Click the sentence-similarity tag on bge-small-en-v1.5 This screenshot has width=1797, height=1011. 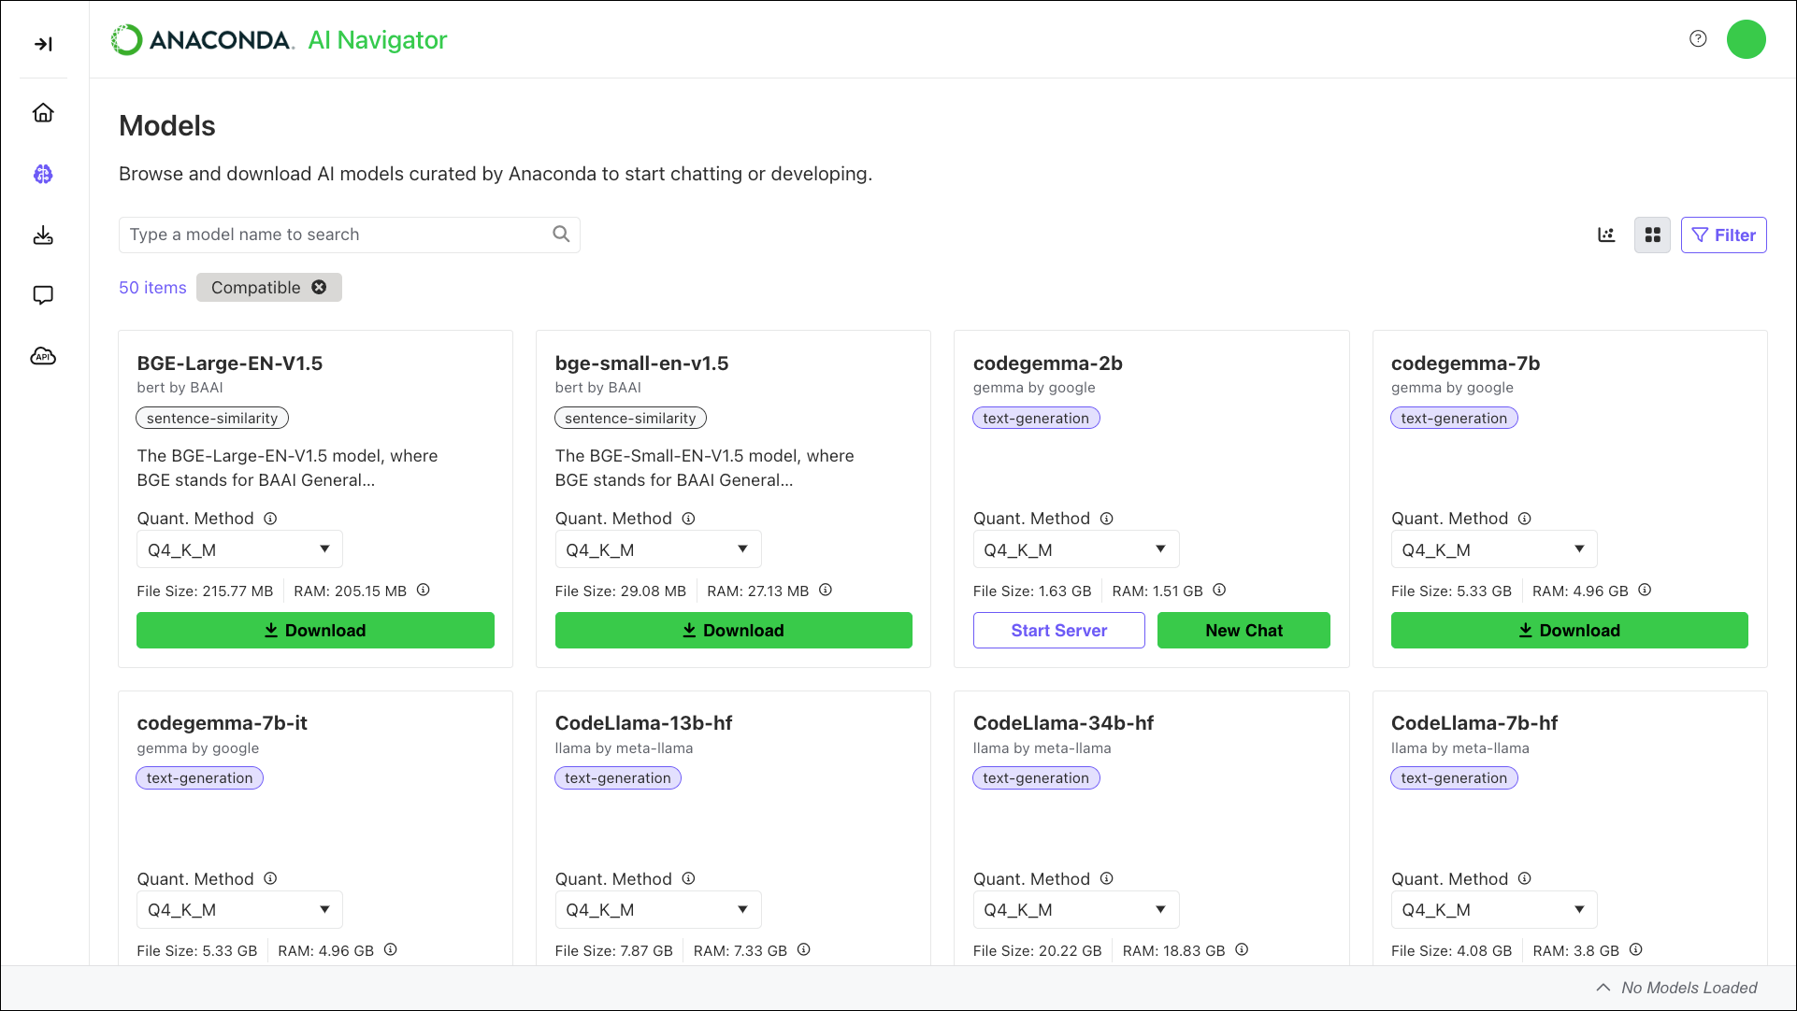(630, 418)
